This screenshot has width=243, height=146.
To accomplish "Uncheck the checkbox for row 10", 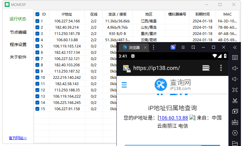I will tap(37, 77).
